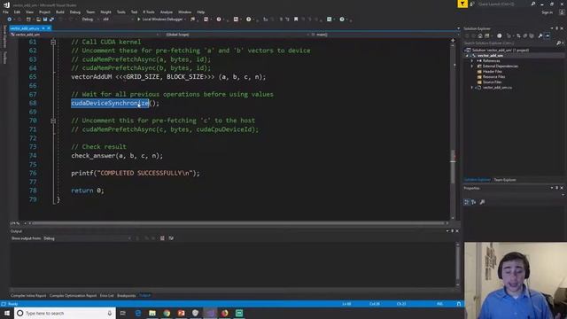Image resolution: width=567 pixels, height=319 pixels.
Task: Toggle Preview Selected Items in Solution Explorer
Action: 548,35
